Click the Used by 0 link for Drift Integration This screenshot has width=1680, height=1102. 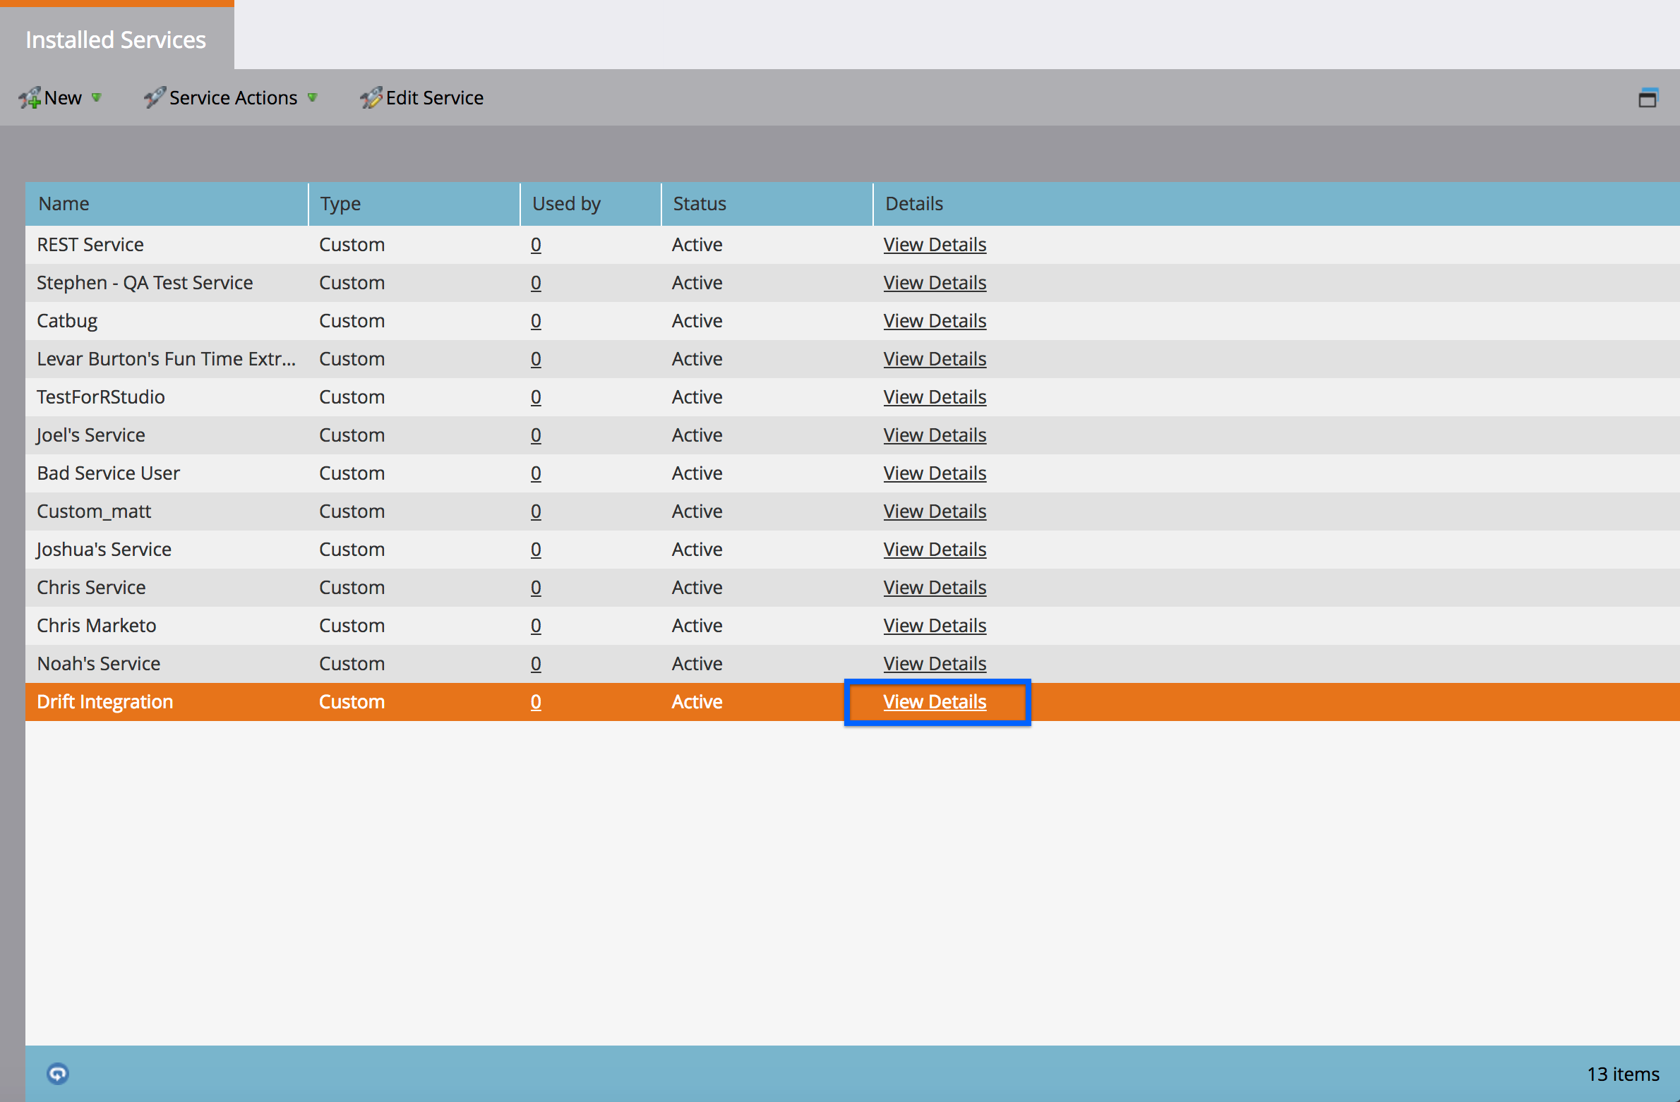[536, 702]
